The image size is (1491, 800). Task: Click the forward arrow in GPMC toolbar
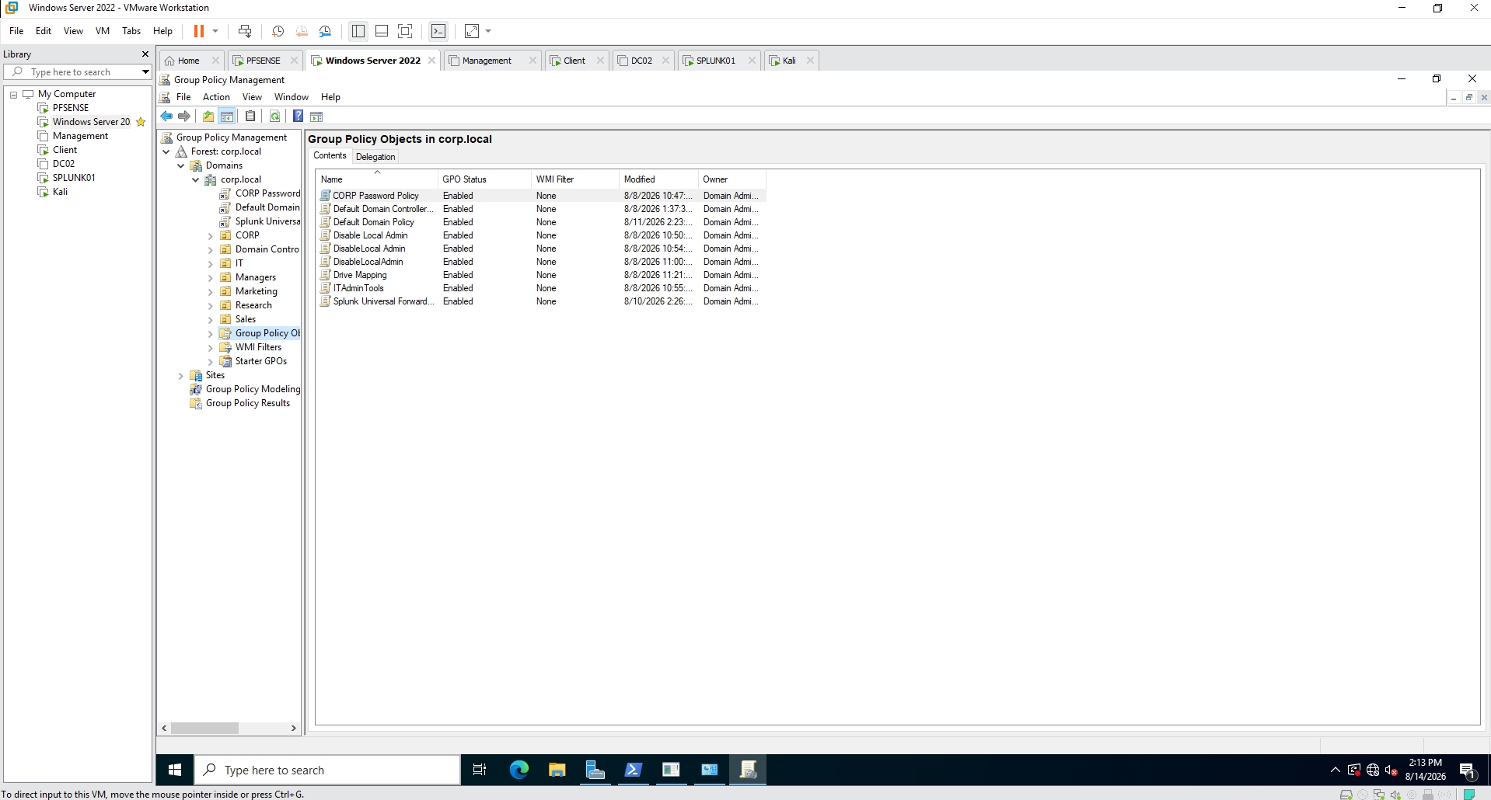[x=184, y=117]
